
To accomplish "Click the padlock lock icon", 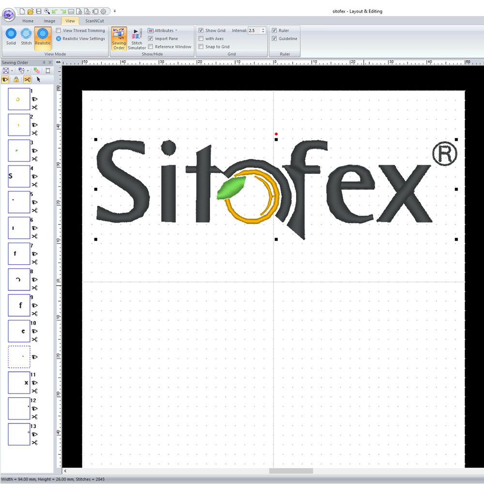I will coord(16,80).
